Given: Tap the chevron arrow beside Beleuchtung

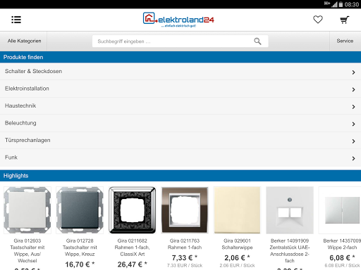Looking at the screenshot, I should coord(353,124).
